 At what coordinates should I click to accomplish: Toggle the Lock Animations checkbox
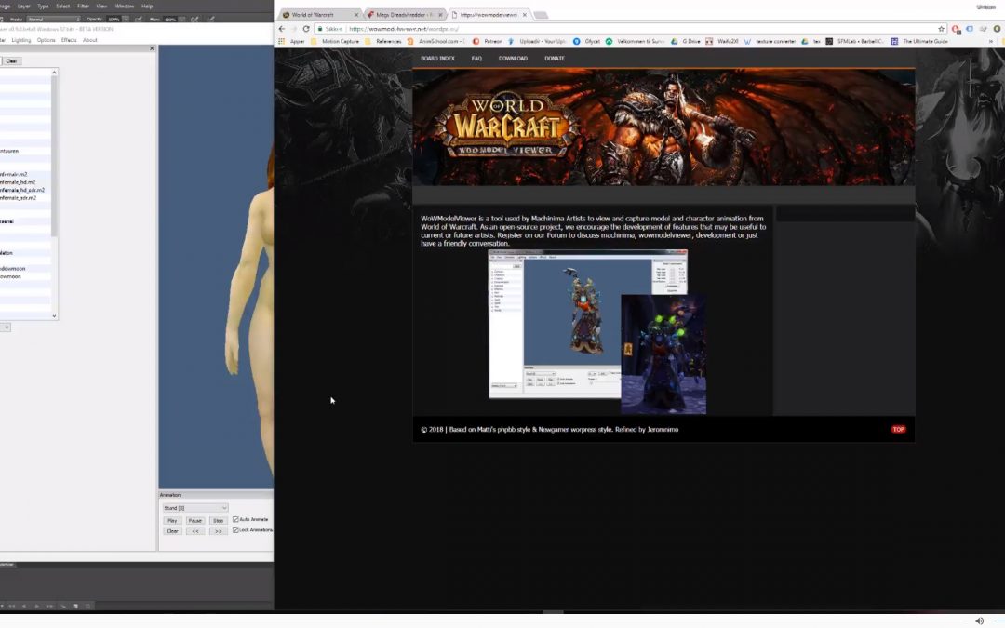[x=235, y=530]
